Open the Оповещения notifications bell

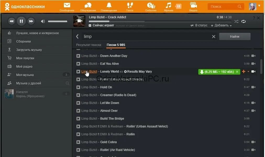(109, 5)
